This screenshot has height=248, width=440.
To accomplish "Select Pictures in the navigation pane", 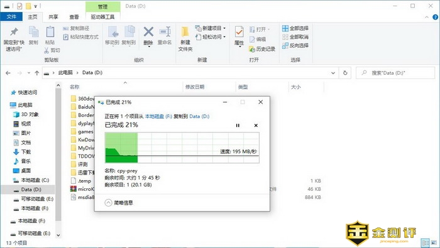I will point(22,133).
